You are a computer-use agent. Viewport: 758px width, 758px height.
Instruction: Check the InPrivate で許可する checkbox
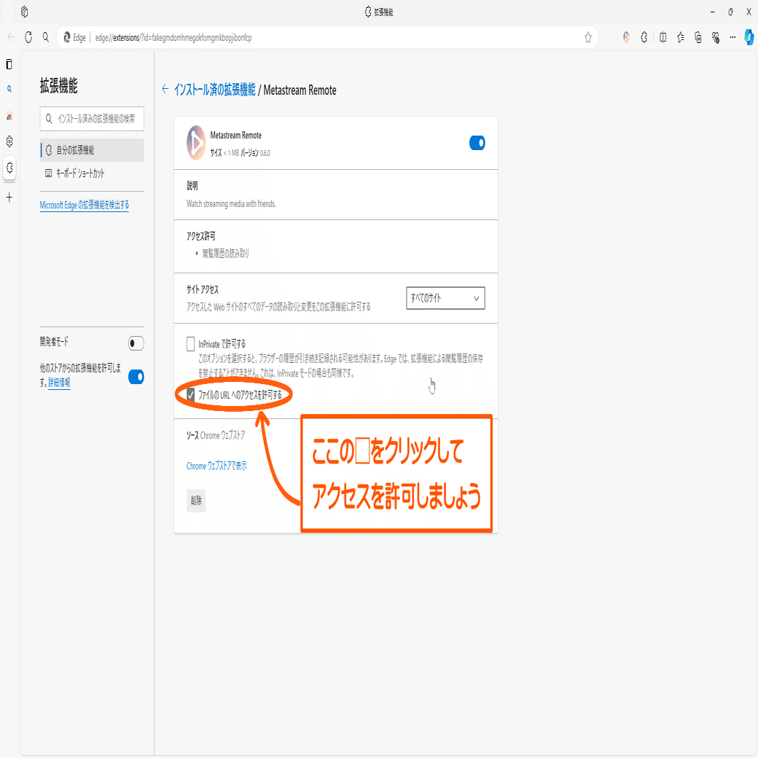(190, 344)
